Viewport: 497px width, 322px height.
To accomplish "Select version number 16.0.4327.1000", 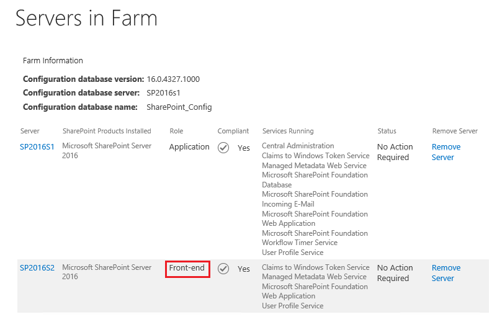I will click(173, 79).
